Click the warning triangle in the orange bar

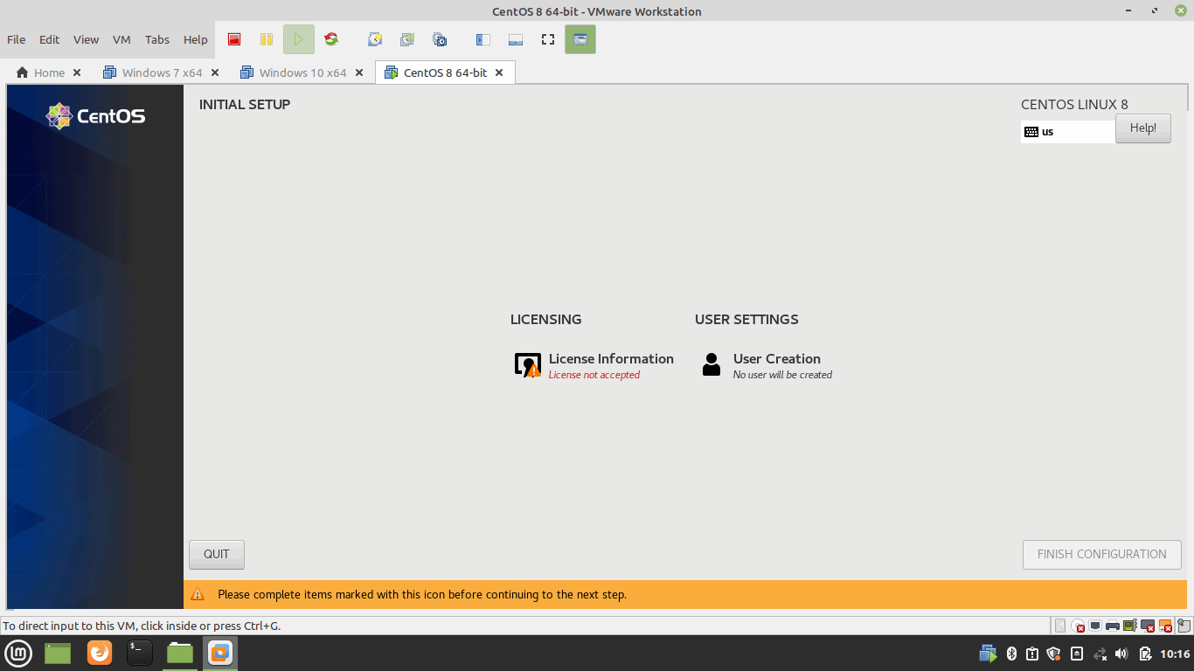click(198, 594)
